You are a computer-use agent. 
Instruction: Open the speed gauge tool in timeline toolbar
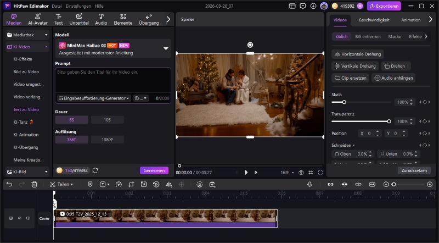point(119,184)
